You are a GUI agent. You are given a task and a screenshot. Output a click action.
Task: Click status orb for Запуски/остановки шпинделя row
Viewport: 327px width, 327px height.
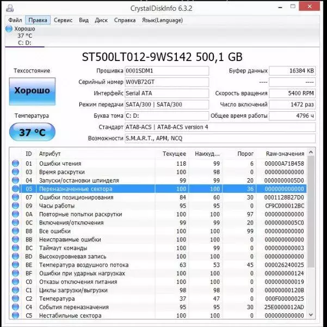coord(15,180)
